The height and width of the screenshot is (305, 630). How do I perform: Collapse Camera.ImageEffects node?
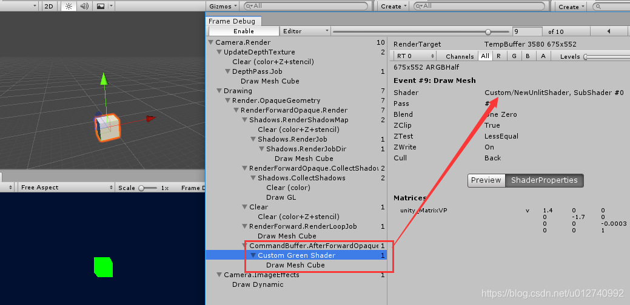pyautogui.click(x=219, y=275)
